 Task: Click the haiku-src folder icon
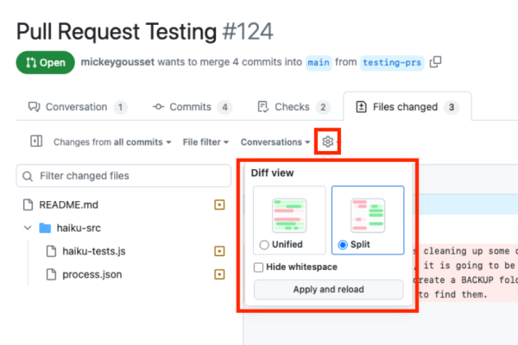pyautogui.click(x=45, y=228)
